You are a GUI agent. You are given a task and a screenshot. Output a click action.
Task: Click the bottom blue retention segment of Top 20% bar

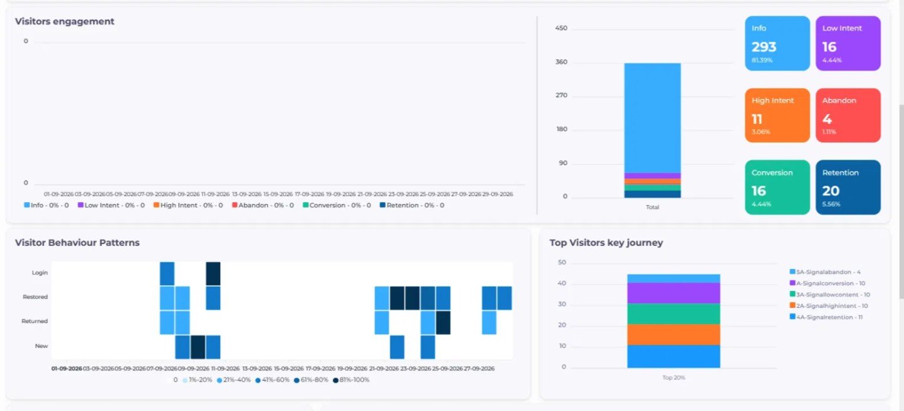click(x=674, y=356)
